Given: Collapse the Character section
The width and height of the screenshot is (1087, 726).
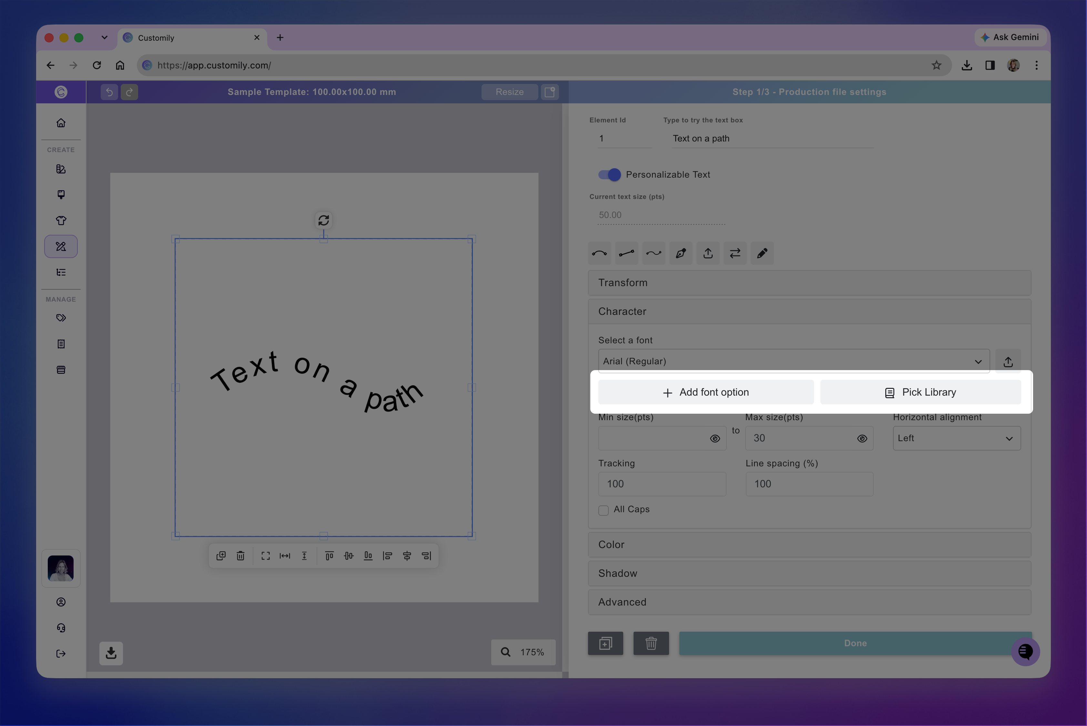Looking at the screenshot, I should click(x=809, y=312).
